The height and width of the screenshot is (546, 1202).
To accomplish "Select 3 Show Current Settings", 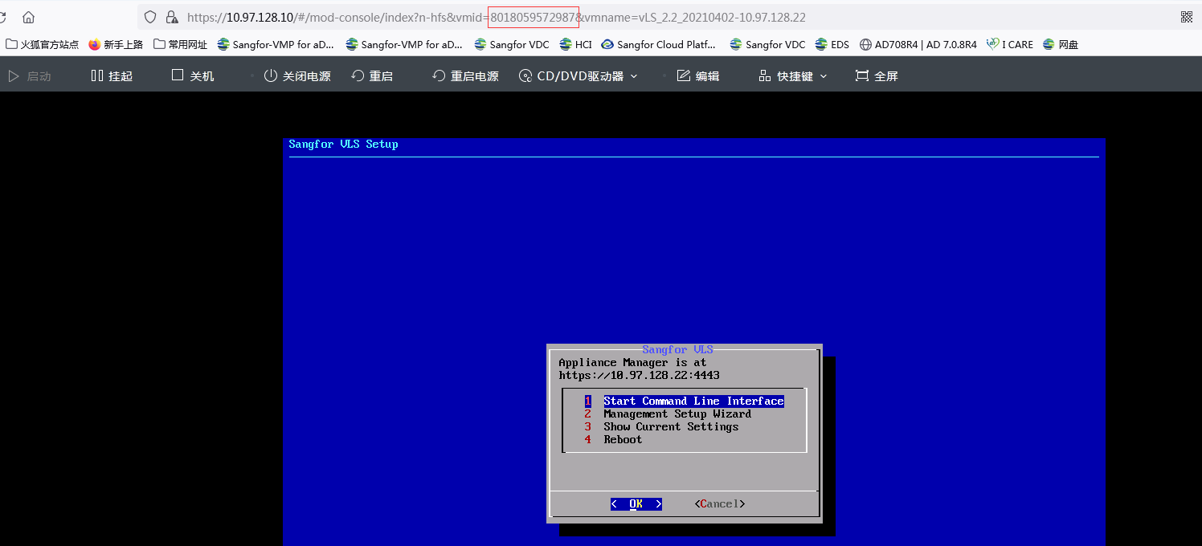I will click(661, 426).
